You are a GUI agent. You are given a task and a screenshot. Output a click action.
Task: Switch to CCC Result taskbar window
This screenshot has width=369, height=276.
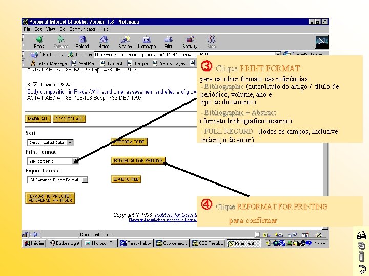pyautogui.click(x=208, y=243)
